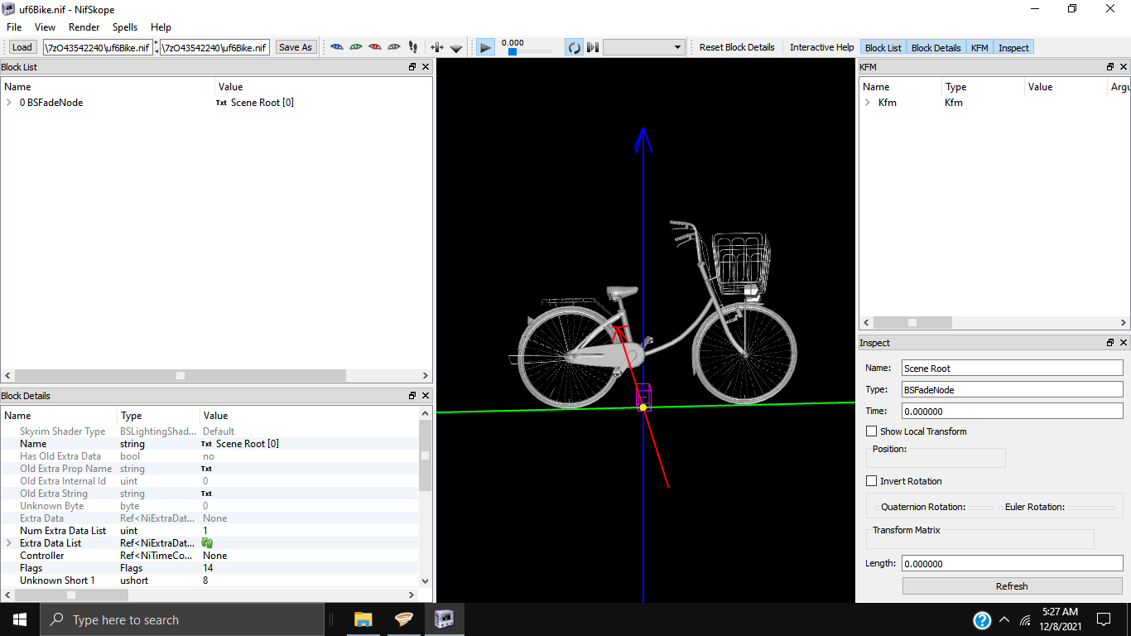This screenshot has width=1131, height=636.
Task: Click the animation switch icon beside loop
Action: [593, 47]
